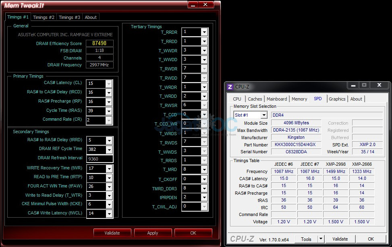The image size is (392, 247).
Task: Open the Slot #1 memory slot selector
Action: coord(264,115)
